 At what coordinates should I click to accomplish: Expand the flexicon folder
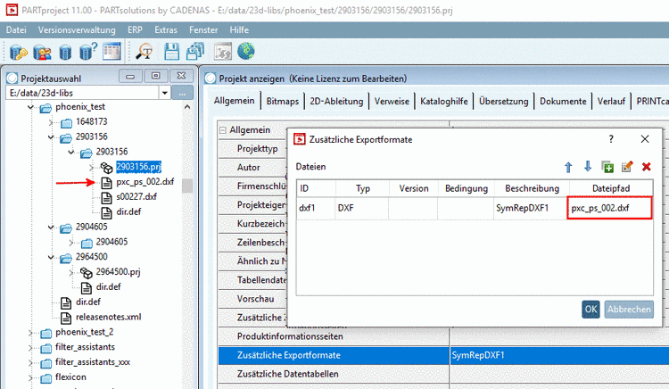(x=30, y=377)
